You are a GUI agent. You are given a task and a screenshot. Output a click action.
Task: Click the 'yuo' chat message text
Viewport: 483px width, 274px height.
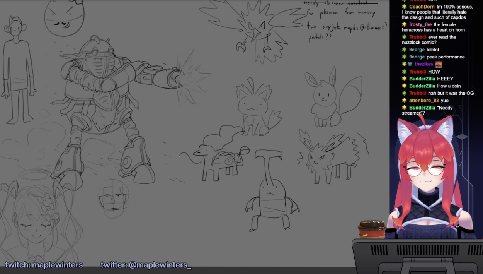pyautogui.click(x=445, y=101)
